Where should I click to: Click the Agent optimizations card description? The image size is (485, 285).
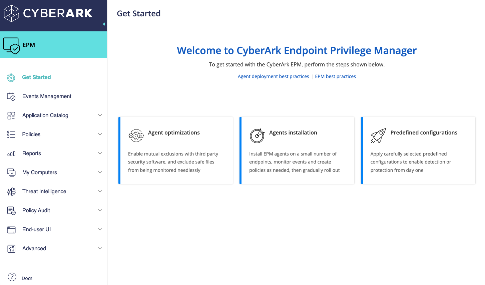(x=173, y=162)
